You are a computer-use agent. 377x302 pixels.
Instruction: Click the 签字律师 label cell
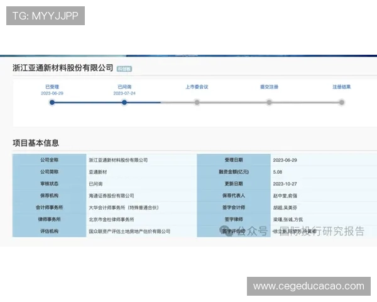(234, 219)
